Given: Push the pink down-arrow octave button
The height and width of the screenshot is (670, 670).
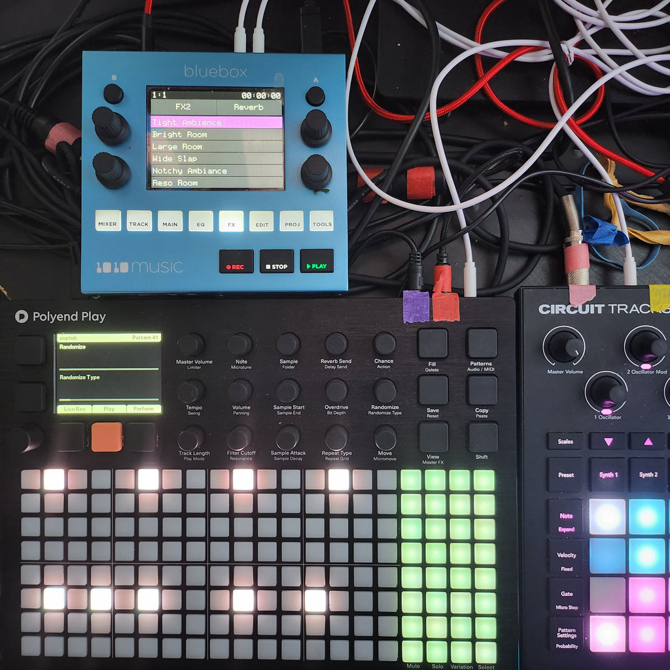Looking at the screenshot, I should point(608,442).
